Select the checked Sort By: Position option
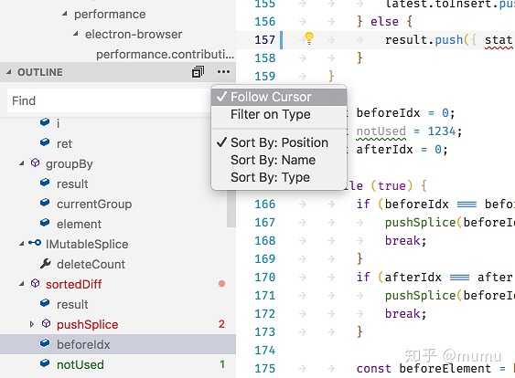Screen dimensions: 515x378 (279, 142)
